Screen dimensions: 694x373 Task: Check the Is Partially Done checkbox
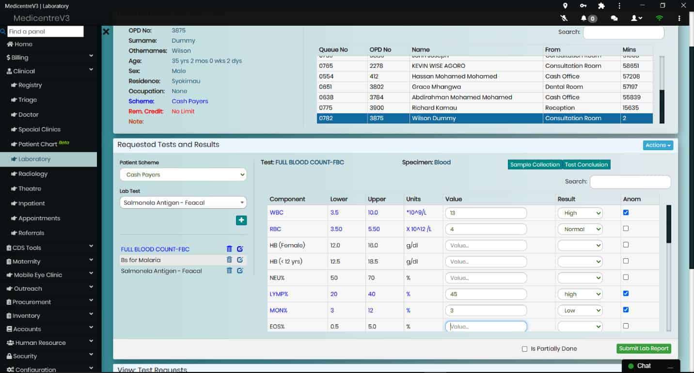coord(524,349)
